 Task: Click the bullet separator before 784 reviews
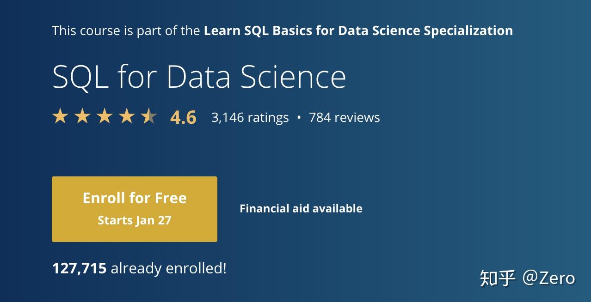299,118
